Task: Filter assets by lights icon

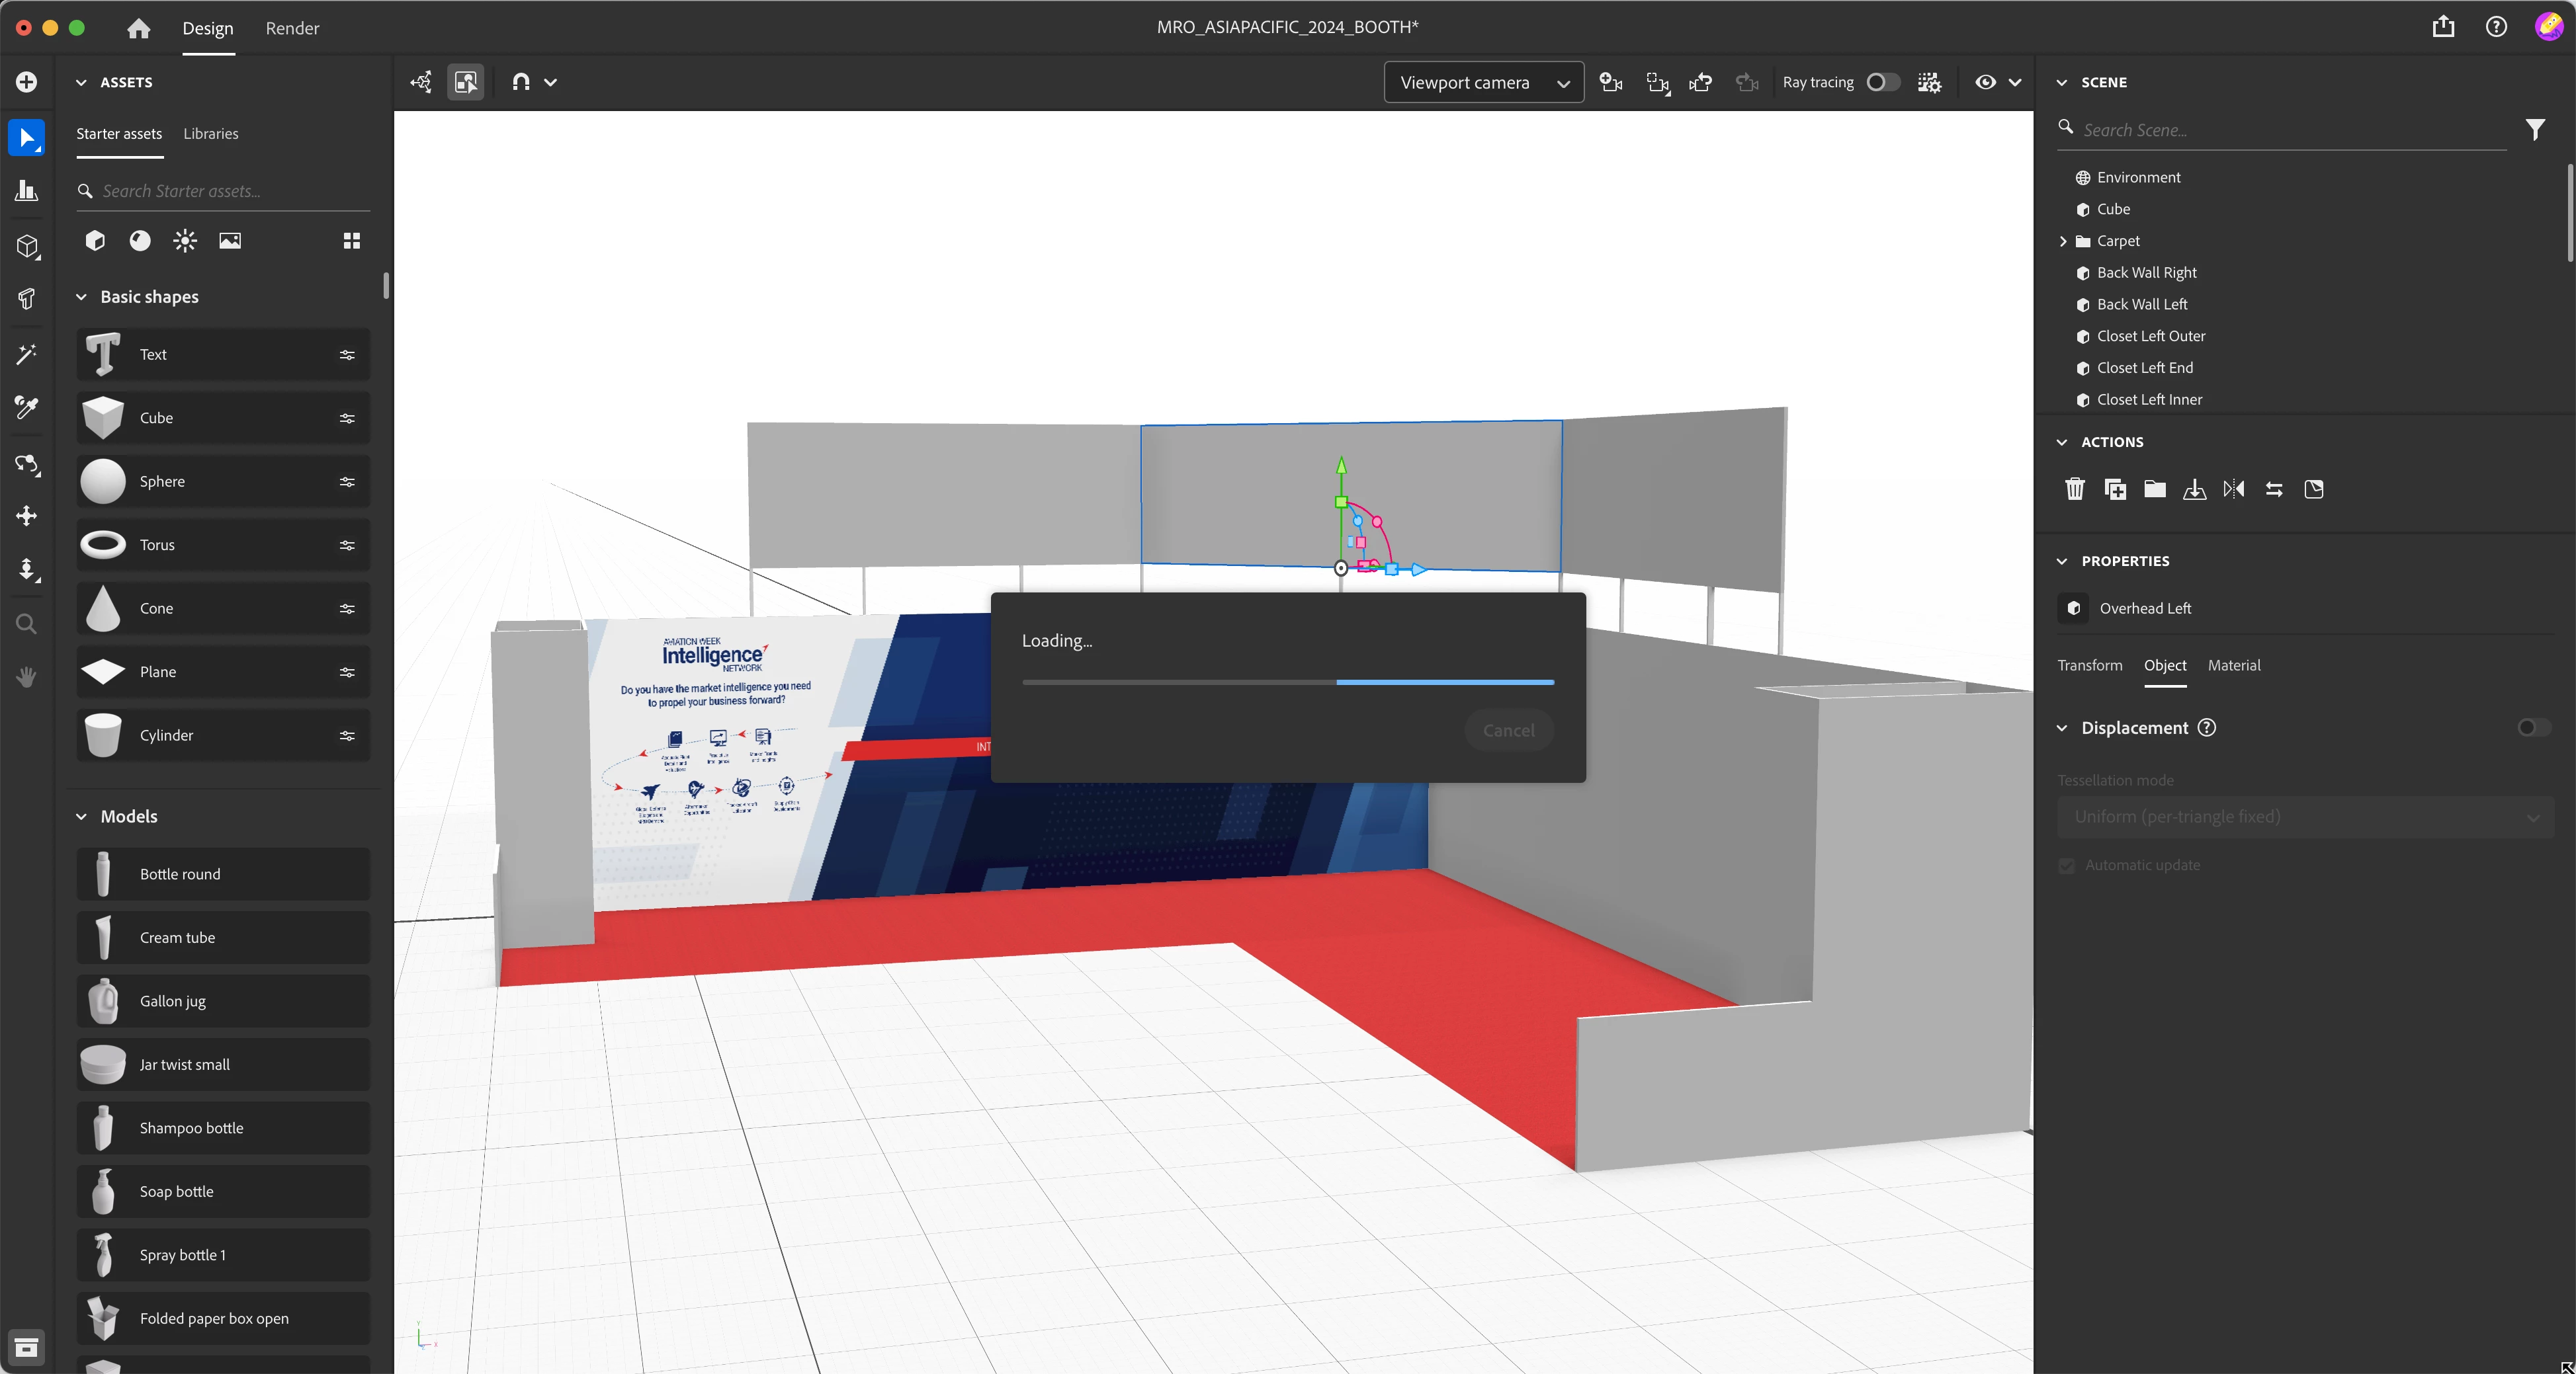Action: [x=185, y=240]
